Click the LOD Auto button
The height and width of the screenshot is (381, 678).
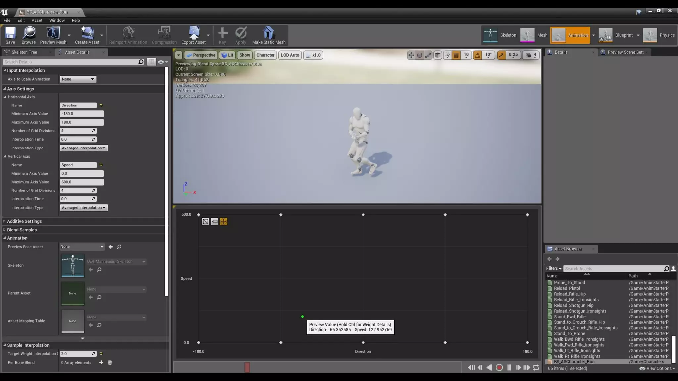pyautogui.click(x=290, y=55)
